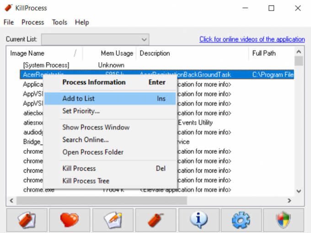The image size is (311, 233).
Task: Select Kill Process Tree entry
Action: pos(110,181)
